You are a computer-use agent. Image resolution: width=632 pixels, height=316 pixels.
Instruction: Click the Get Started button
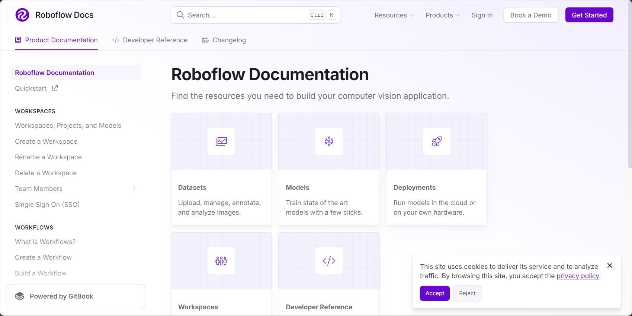pos(589,15)
